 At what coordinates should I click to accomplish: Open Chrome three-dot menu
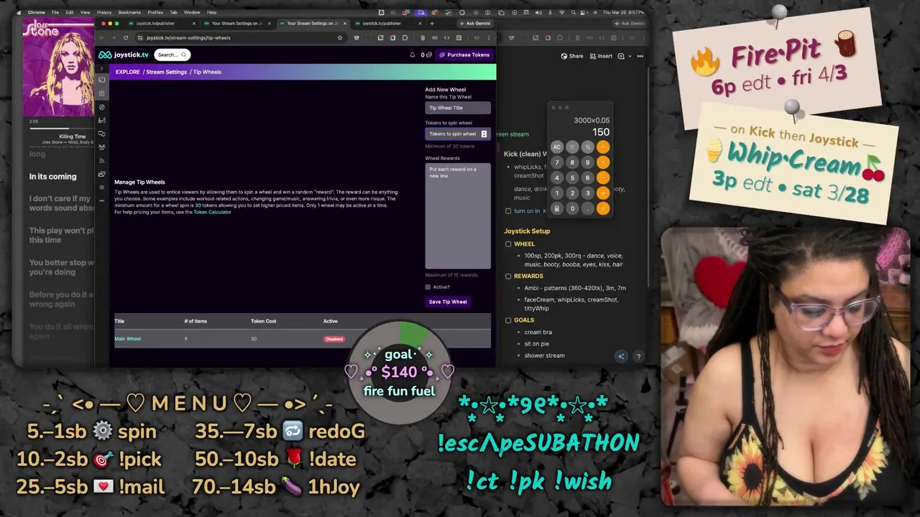489,37
